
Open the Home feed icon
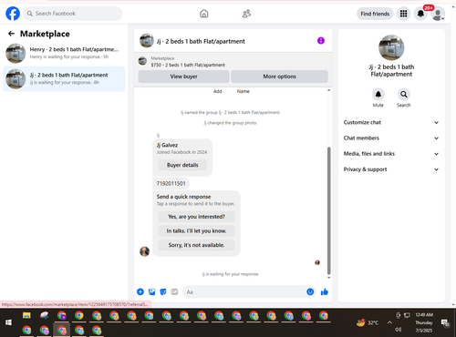pos(204,14)
